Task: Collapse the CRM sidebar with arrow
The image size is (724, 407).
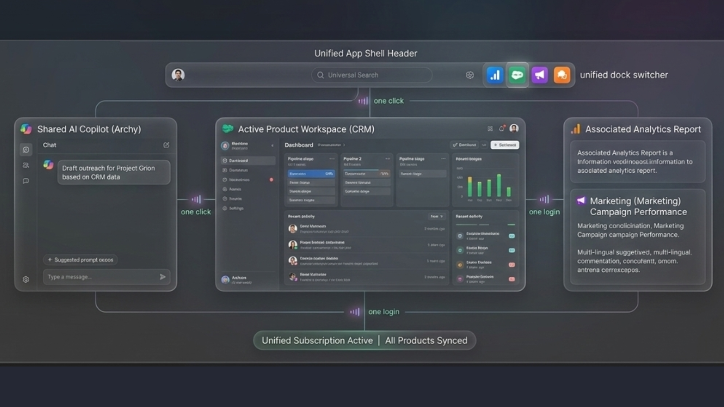Action: tap(272, 146)
